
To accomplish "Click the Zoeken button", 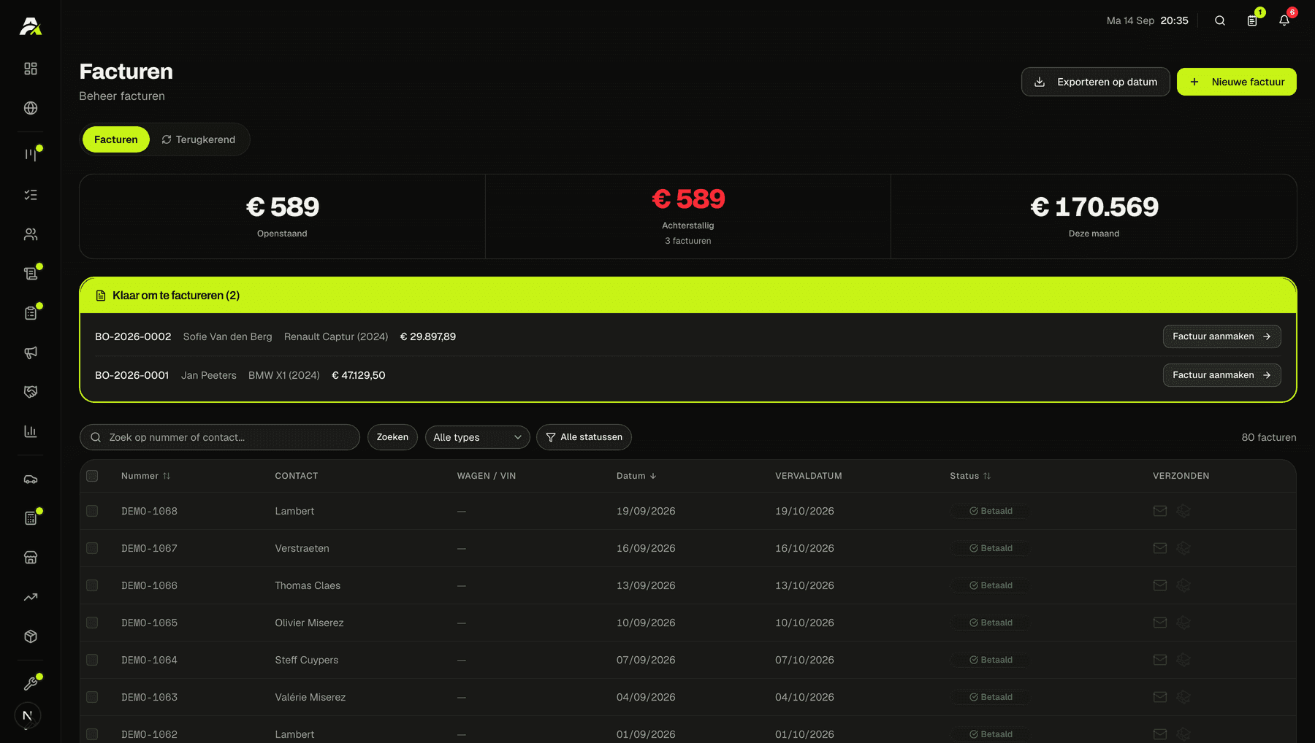I will (x=392, y=437).
